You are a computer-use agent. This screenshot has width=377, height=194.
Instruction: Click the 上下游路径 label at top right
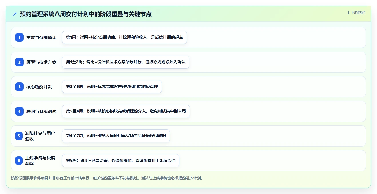pos(356,13)
